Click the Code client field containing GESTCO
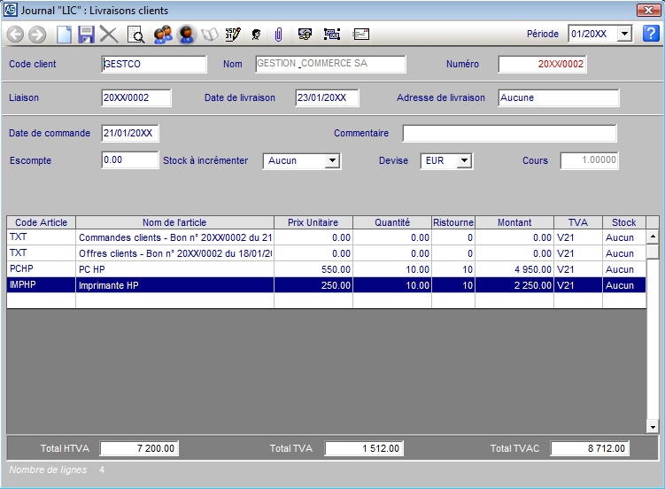Screen dimensions: 665x489 154,65
